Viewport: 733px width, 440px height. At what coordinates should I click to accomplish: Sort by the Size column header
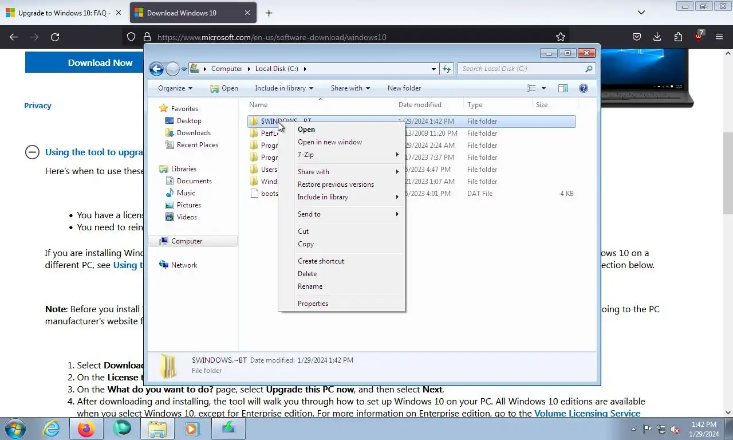coord(555,105)
